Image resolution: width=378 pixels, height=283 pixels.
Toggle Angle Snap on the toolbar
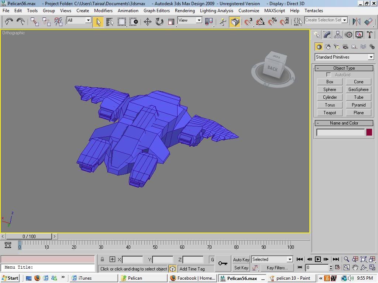click(x=260, y=22)
